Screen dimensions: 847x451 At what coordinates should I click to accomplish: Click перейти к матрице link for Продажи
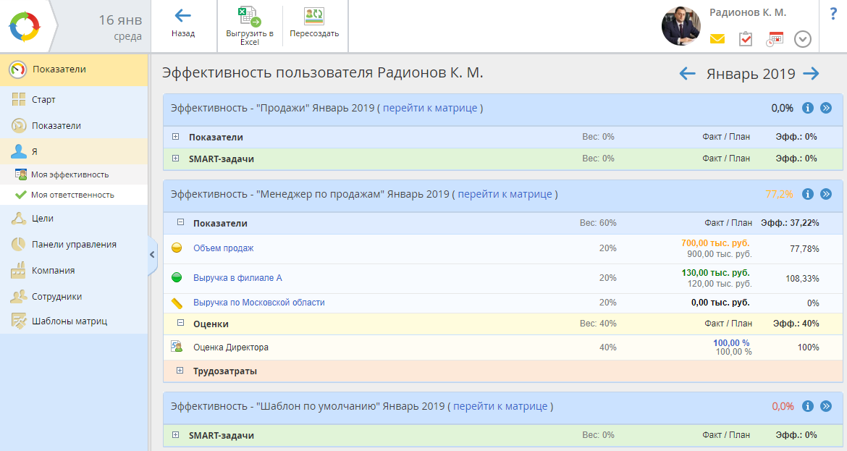pos(430,108)
